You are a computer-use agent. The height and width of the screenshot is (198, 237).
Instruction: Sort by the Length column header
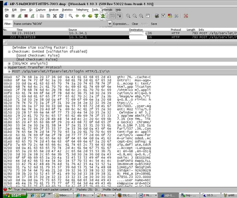coord(191,30)
